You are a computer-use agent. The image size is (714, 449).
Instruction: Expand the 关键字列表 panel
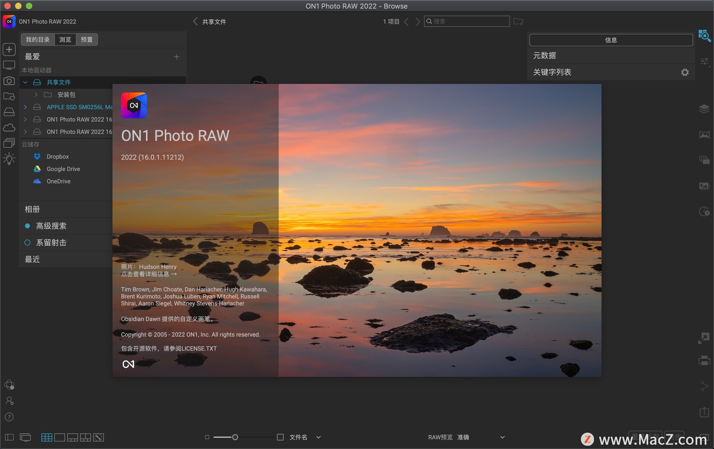pyautogui.click(x=611, y=72)
